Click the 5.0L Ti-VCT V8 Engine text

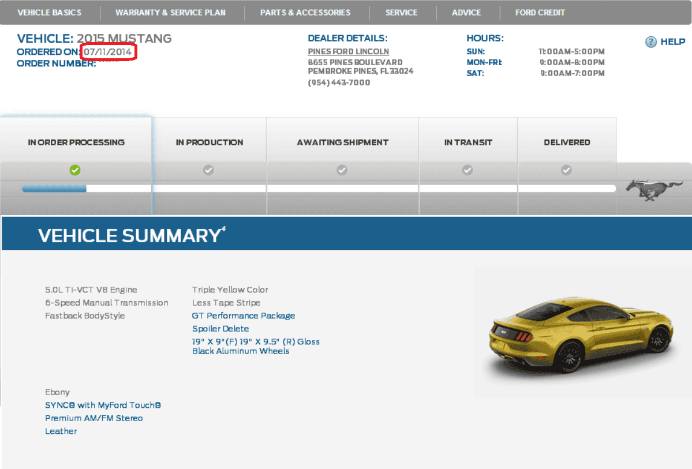click(x=91, y=290)
